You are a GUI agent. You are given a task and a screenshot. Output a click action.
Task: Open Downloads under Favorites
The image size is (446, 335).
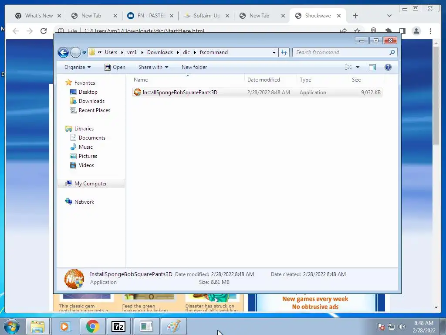click(91, 101)
